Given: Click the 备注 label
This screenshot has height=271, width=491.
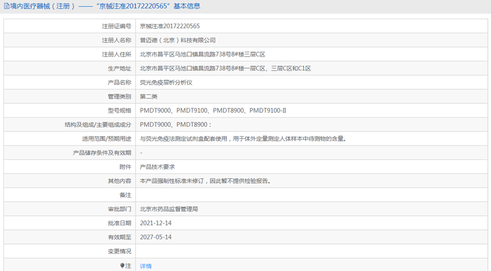Looking at the screenshot, I should (125, 195).
